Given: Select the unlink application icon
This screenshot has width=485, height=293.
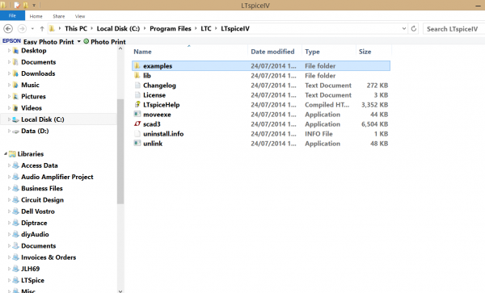Looking at the screenshot, I should point(137,143).
